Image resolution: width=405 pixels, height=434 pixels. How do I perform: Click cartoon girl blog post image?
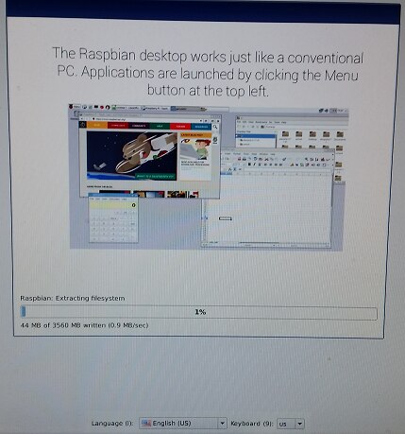pyautogui.click(x=195, y=148)
